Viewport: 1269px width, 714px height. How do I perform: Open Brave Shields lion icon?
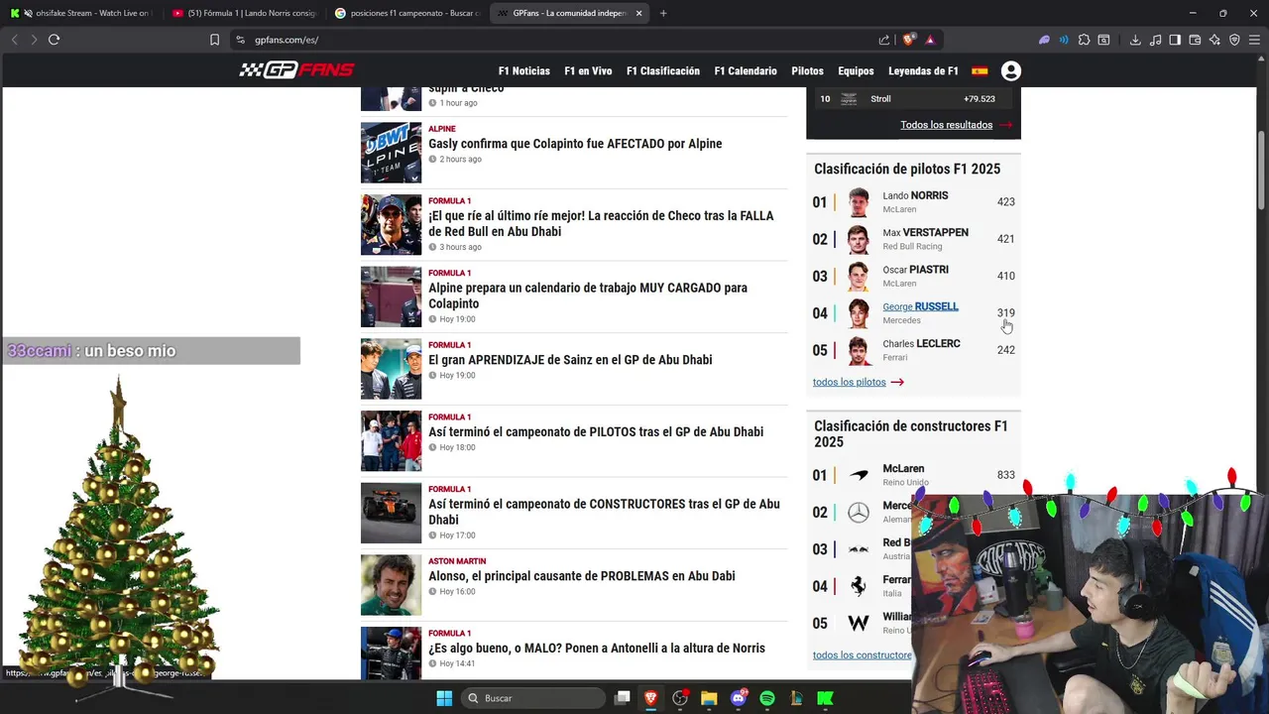coord(908,40)
